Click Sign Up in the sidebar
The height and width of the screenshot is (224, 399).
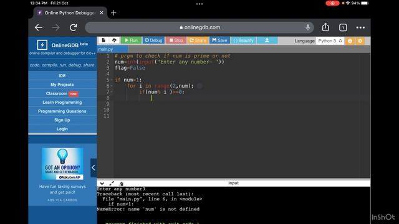tap(62, 120)
